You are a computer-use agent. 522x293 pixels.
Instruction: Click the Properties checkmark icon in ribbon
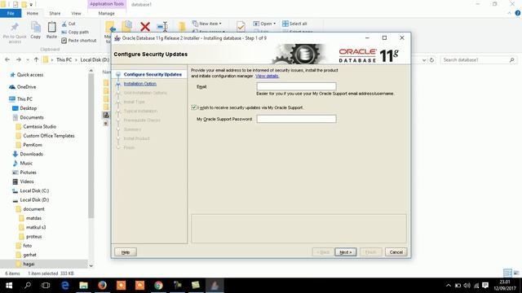click(241, 26)
